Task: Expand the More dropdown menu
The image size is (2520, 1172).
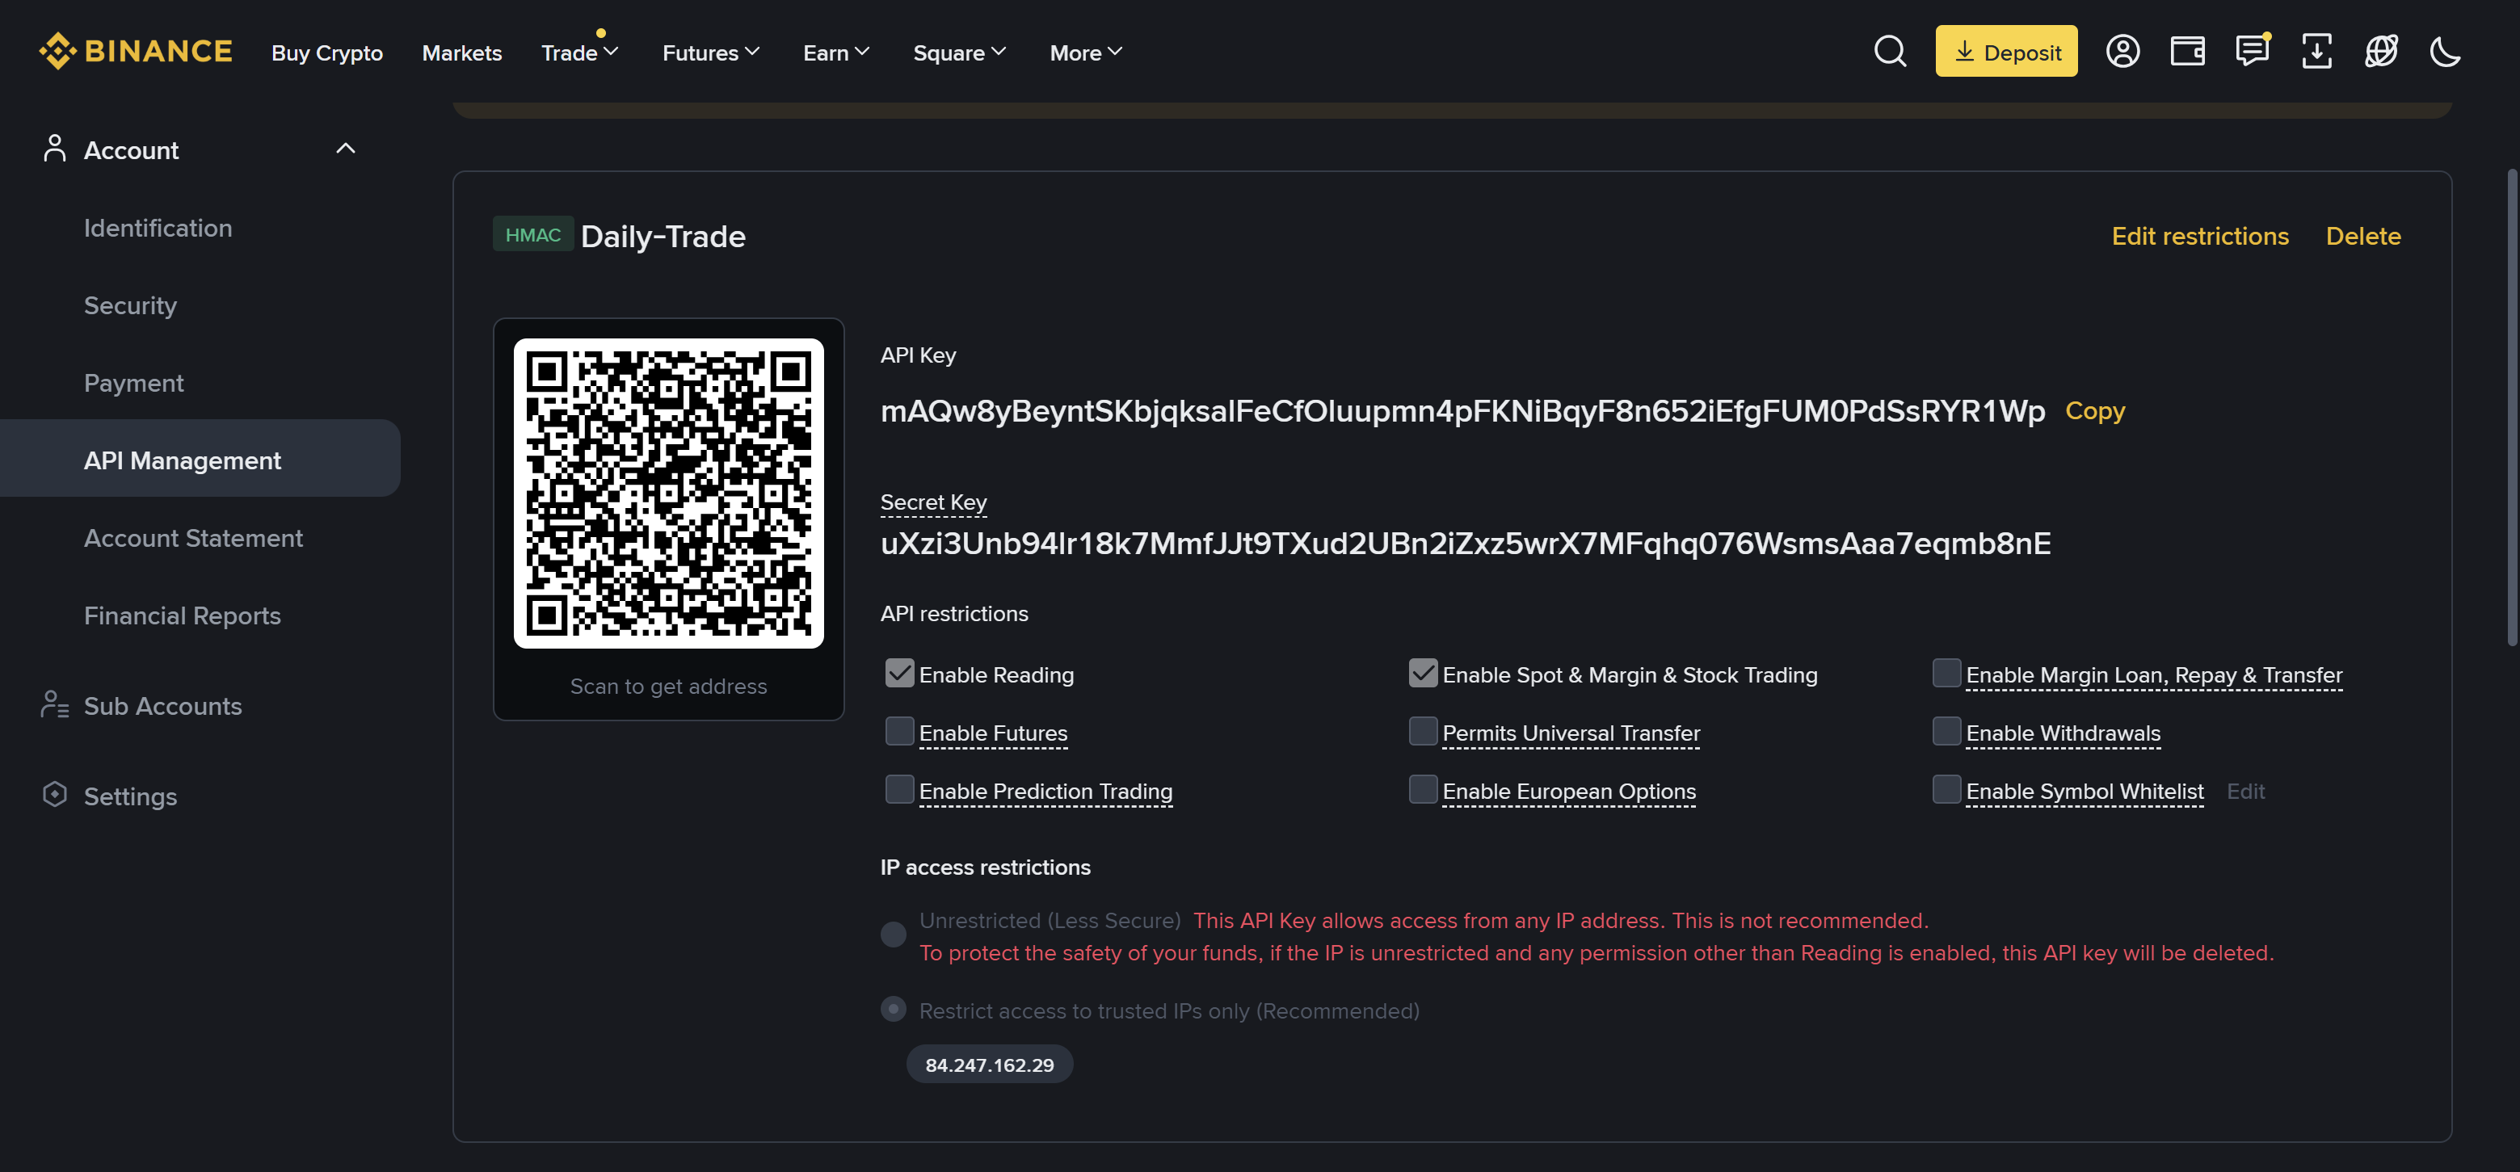Action: (1086, 53)
